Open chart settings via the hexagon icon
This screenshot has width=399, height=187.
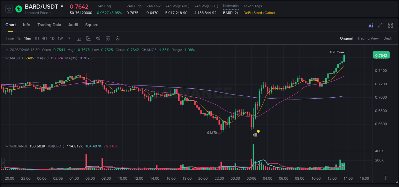click(x=117, y=38)
